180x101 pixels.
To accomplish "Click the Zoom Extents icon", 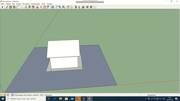I will tap(63, 7).
